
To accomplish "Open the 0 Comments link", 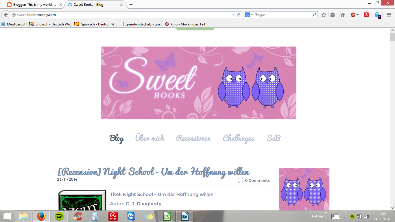I will [x=257, y=180].
